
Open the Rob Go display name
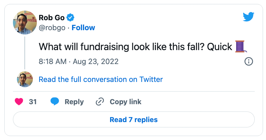51,17
